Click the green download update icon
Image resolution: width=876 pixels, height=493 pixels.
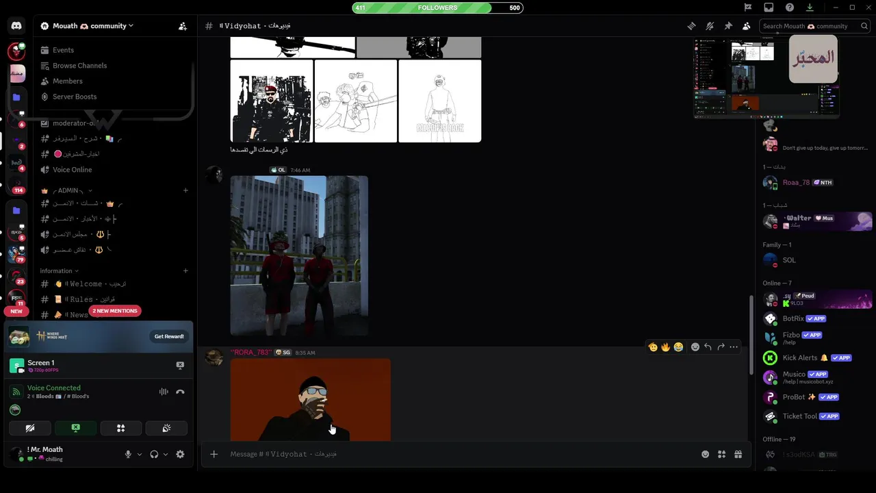pos(810,8)
